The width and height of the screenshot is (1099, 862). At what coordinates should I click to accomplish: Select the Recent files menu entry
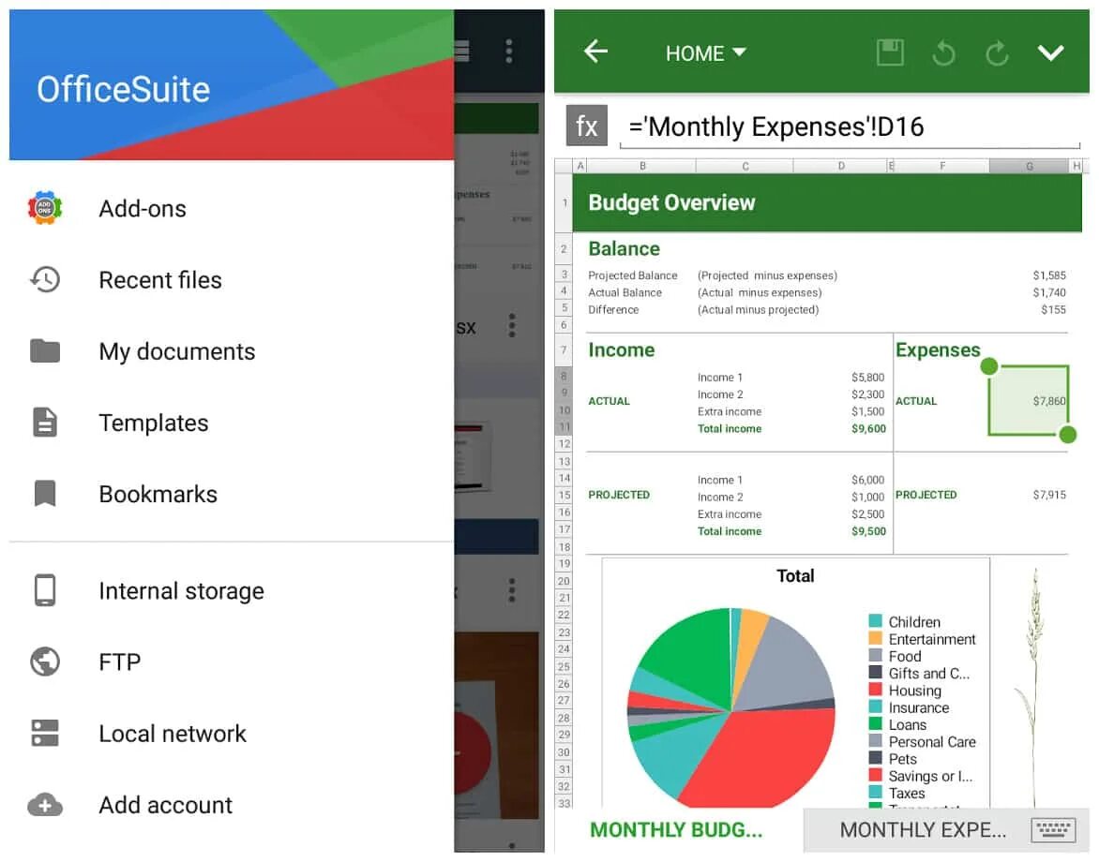point(232,279)
